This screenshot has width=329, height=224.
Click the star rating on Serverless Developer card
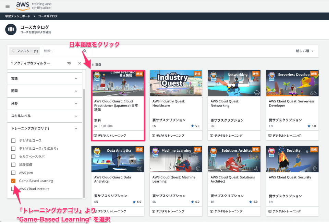312,126
